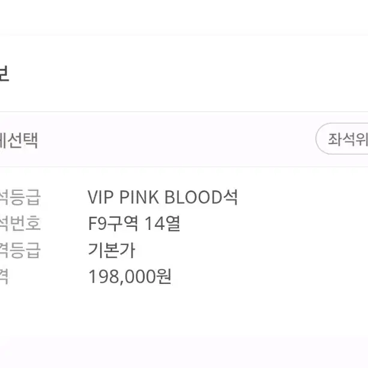This screenshot has height=368, width=368.
Task: Click the number 198 in the price
Action: [x=103, y=277]
